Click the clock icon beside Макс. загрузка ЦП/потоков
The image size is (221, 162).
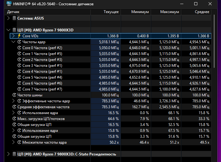(14, 119)
